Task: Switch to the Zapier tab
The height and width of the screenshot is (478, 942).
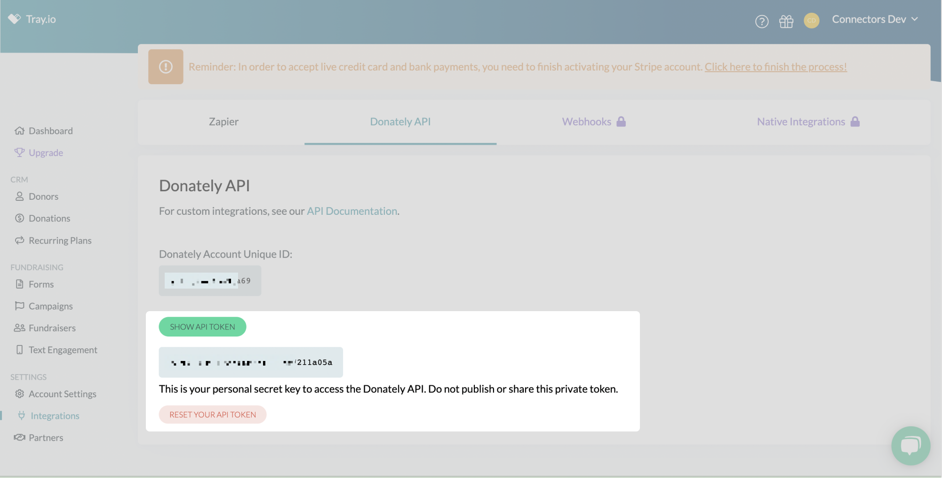Action: (224, 121)
